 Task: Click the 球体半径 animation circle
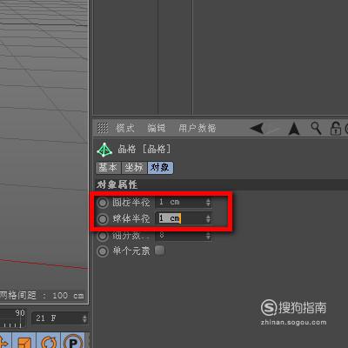tap(103, 219)
